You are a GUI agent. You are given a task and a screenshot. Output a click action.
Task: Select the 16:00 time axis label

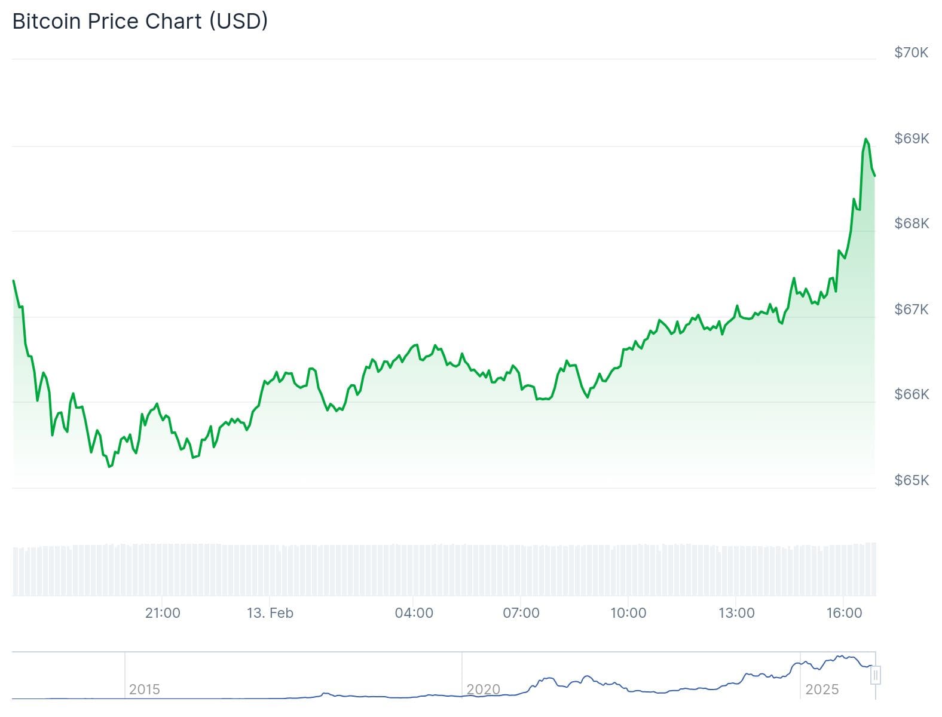[844, 613]
